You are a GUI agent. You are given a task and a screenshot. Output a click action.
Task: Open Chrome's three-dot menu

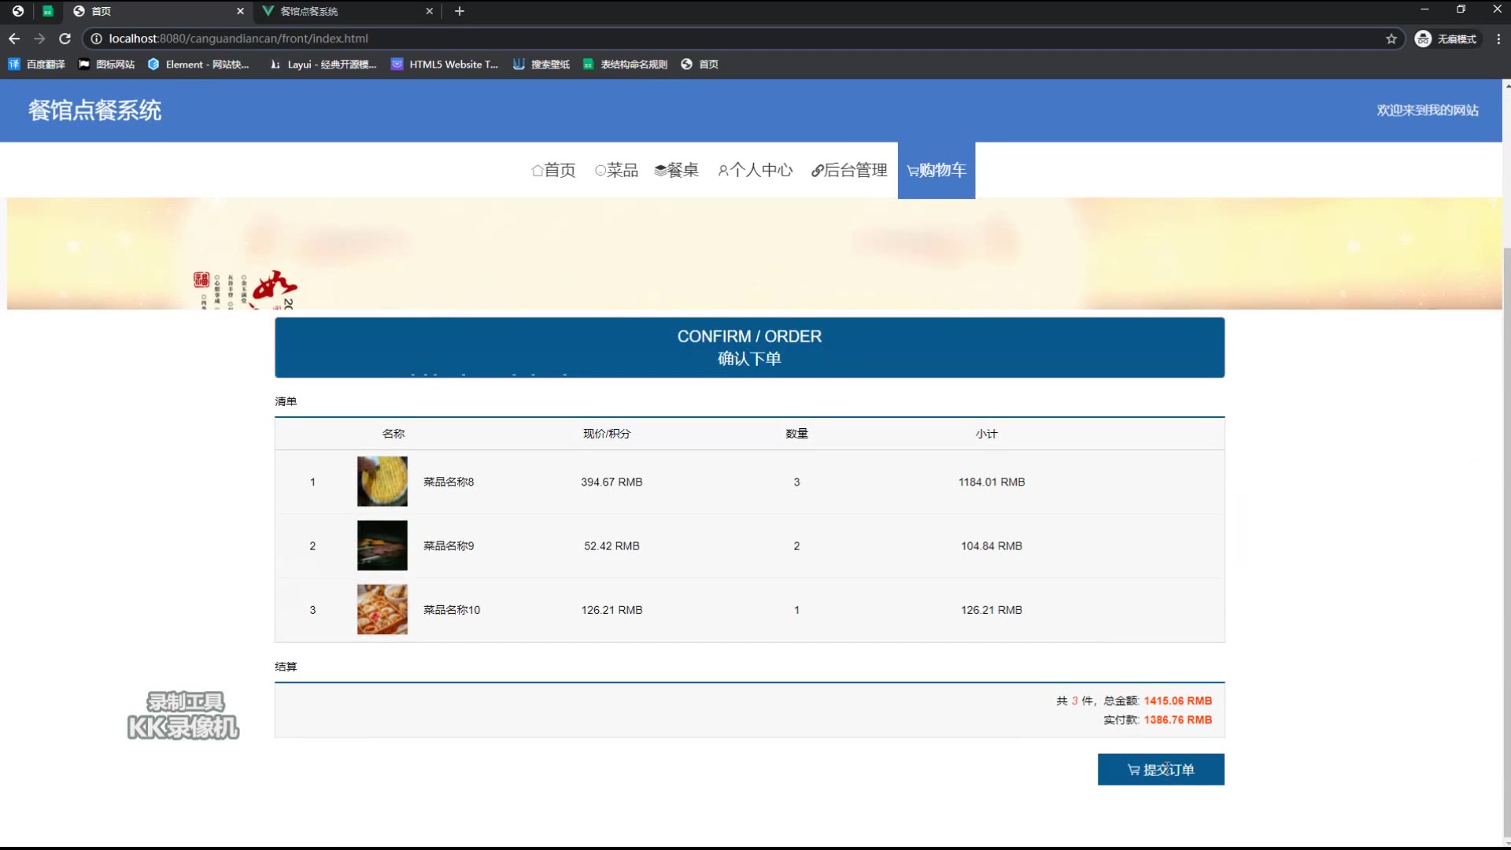pyautogui.click(x=1498, y=39)
